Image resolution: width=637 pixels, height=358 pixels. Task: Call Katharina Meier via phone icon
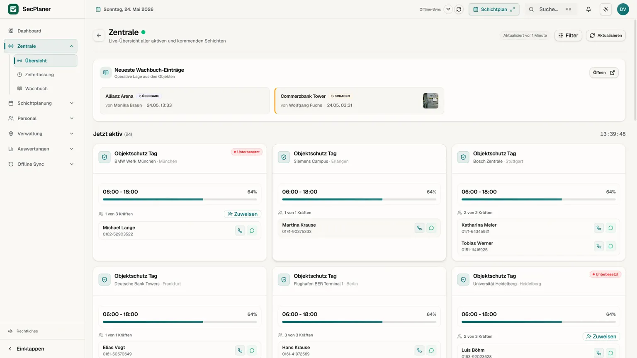click(599, 228)
